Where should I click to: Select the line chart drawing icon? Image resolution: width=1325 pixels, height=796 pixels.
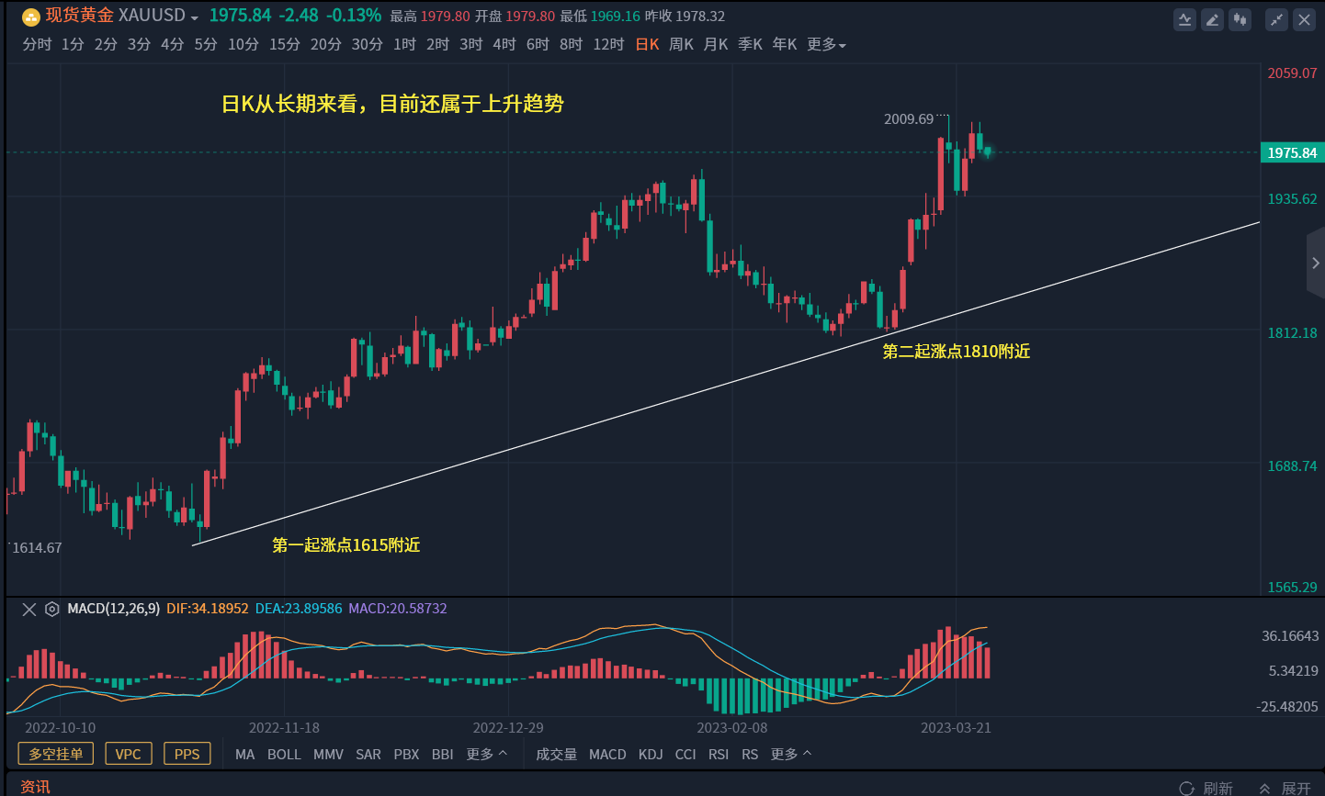click(1184, 18)
